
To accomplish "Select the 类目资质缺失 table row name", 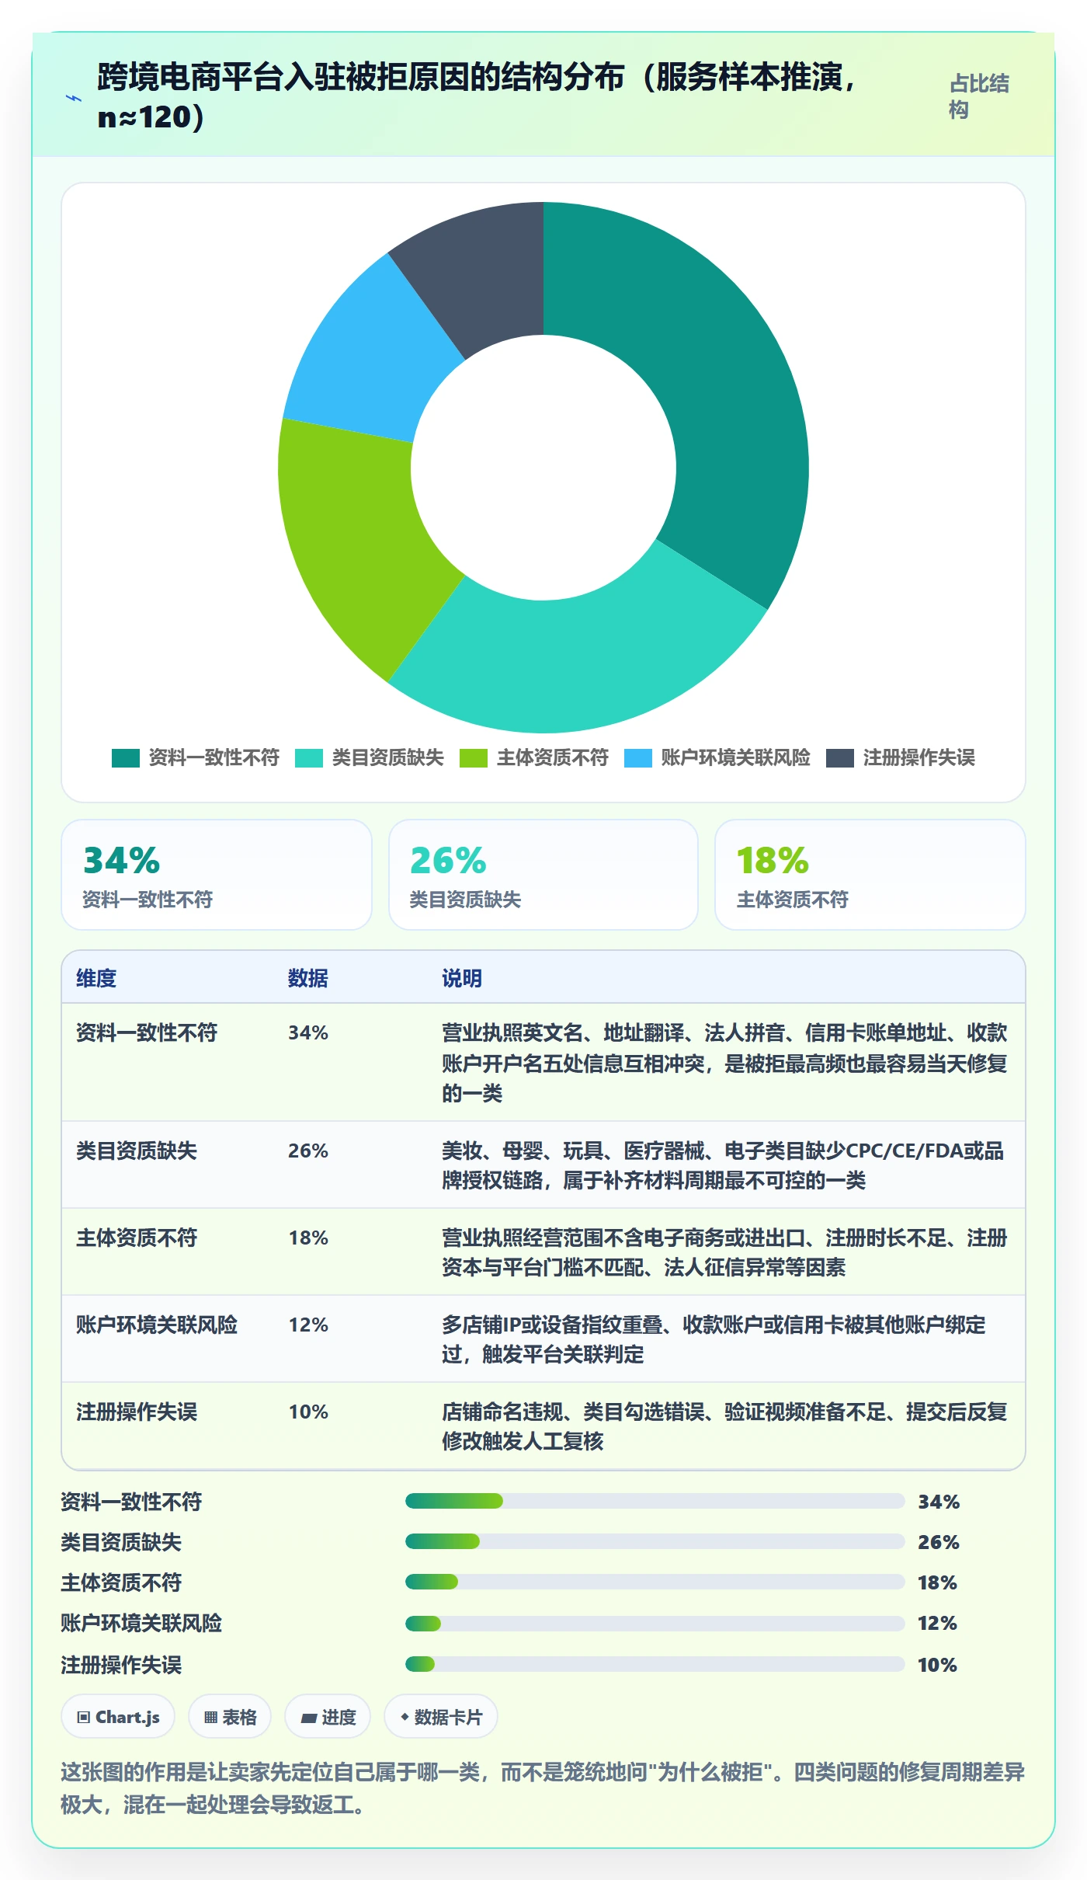I will 137,1151.
